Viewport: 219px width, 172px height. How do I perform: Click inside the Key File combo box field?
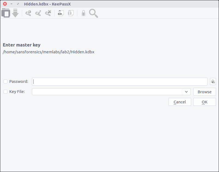107,92
